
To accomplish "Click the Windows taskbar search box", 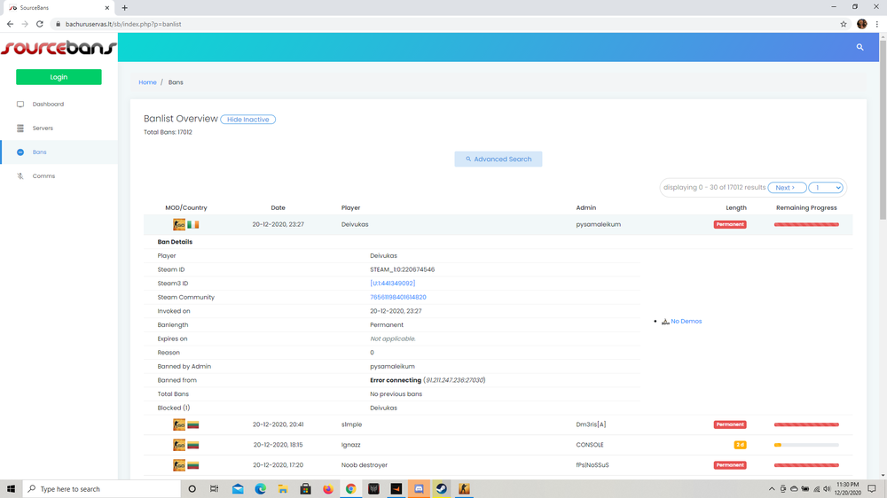I will [x=99, y=488].
